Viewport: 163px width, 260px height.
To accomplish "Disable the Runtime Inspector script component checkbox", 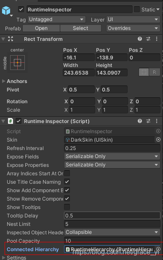I will pos(19,121).
